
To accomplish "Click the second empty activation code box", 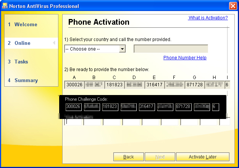I will click(93, 122).
